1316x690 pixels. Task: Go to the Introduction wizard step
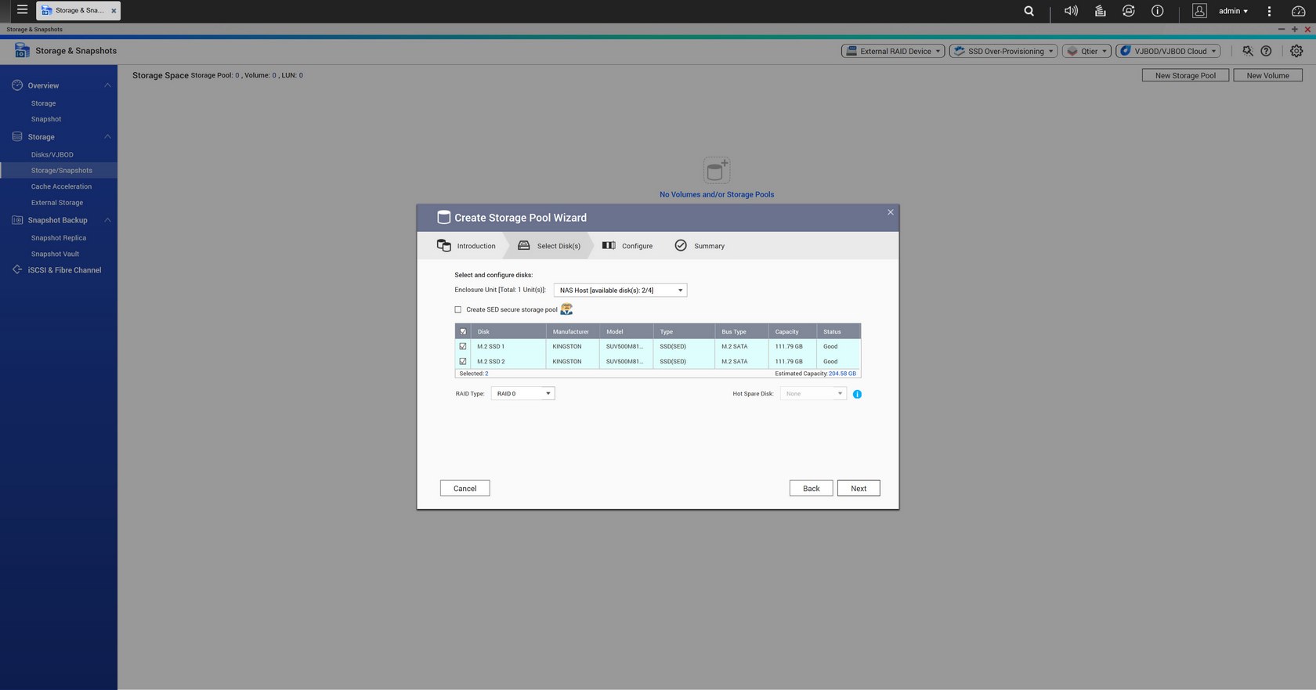pos(466,246)
